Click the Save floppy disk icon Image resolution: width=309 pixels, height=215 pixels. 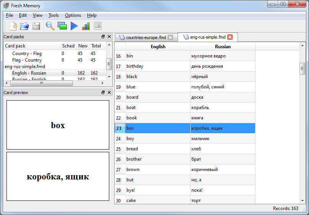tap(36, 26)
